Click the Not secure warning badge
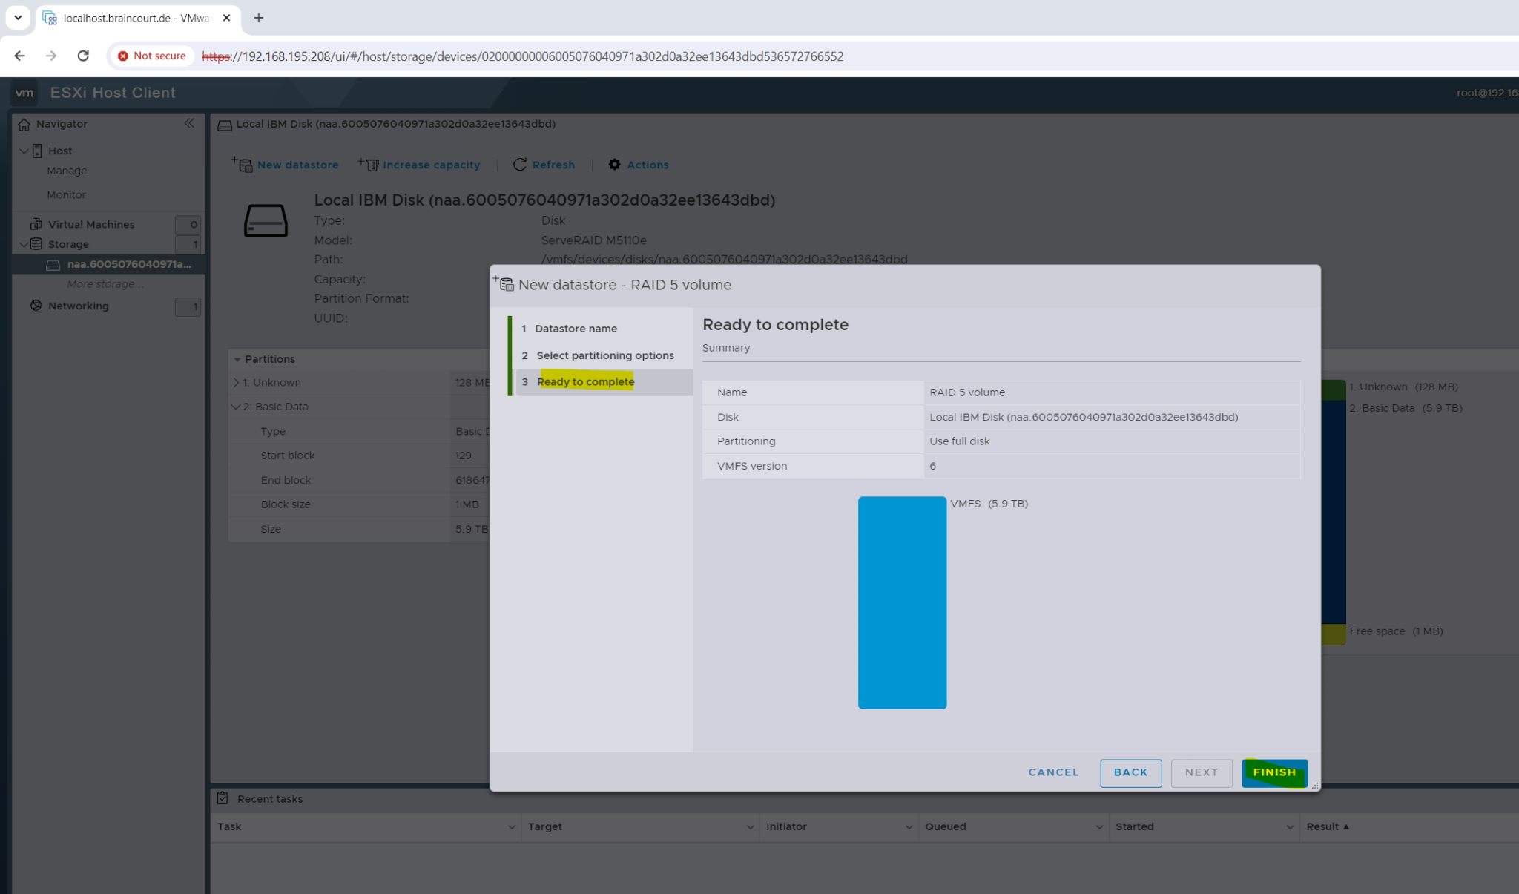 151,56
